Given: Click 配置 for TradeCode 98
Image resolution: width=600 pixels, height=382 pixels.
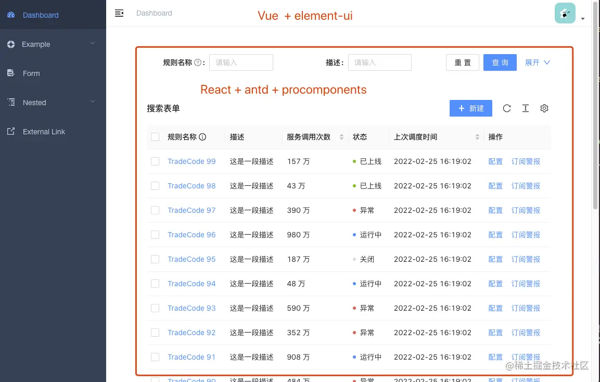Looking at the screenshot, I should pyautogui.click(x=495, y=186).
